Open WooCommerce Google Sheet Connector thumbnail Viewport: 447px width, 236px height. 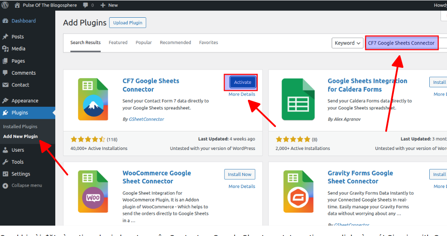click(x=93, y=191)
